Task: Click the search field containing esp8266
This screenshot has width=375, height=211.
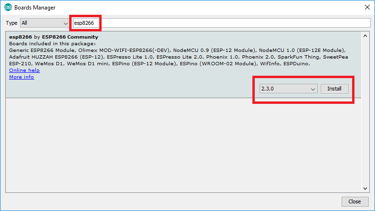Action: [x=221, y=23]
